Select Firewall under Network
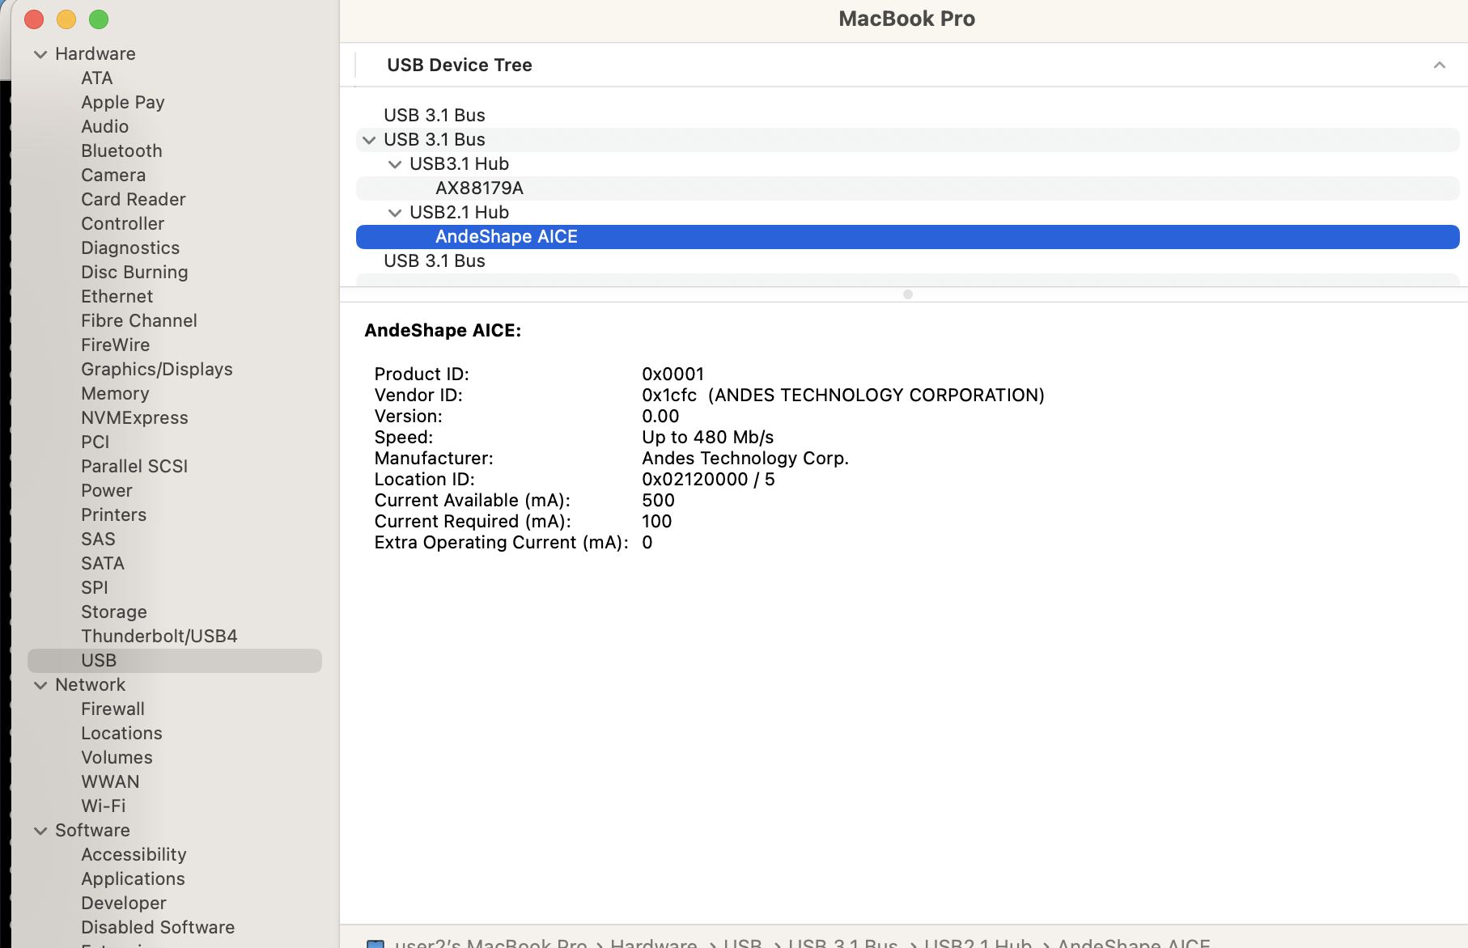The image size is (1468, 948). coord(112,709)
